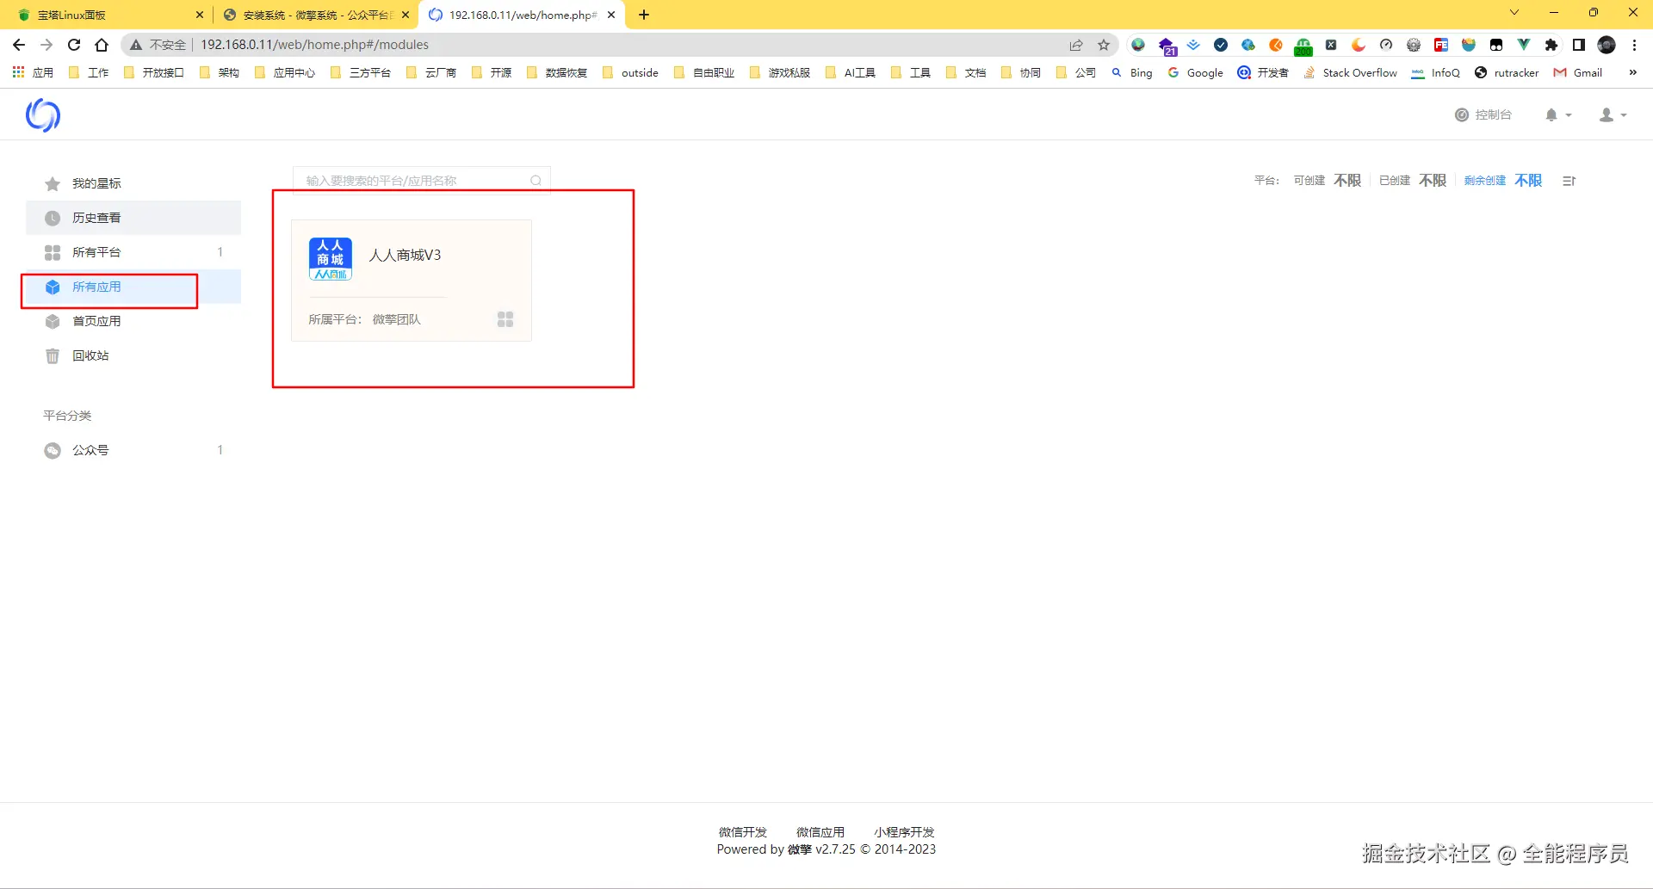Select 我的星标 in sidebar
The image size is (1653, 889).
133,183
